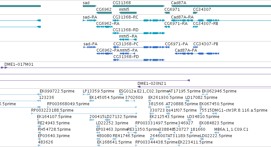Click EST ESG012a.E21_C02.3prime
271x147 pixels.
(x=144, y=91)
